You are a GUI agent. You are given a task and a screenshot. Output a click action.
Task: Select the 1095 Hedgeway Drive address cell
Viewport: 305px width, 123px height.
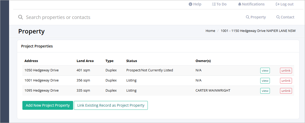tap(41, 90)
